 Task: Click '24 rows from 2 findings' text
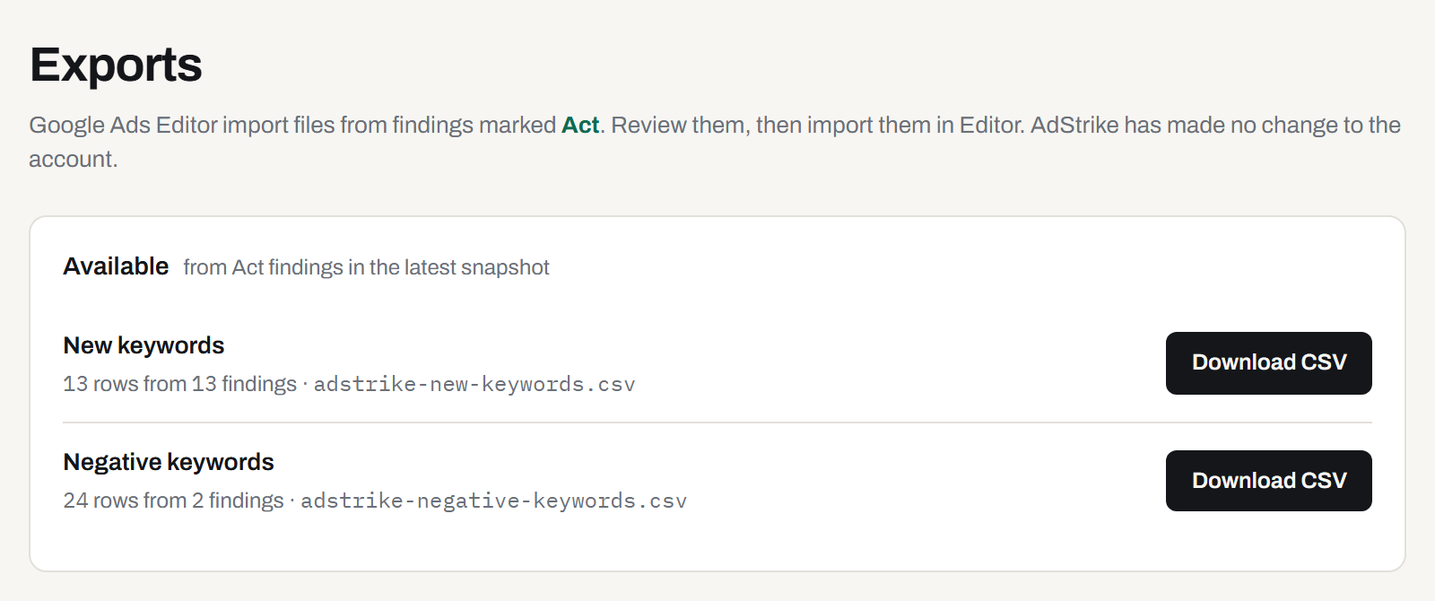click(173, 501)
